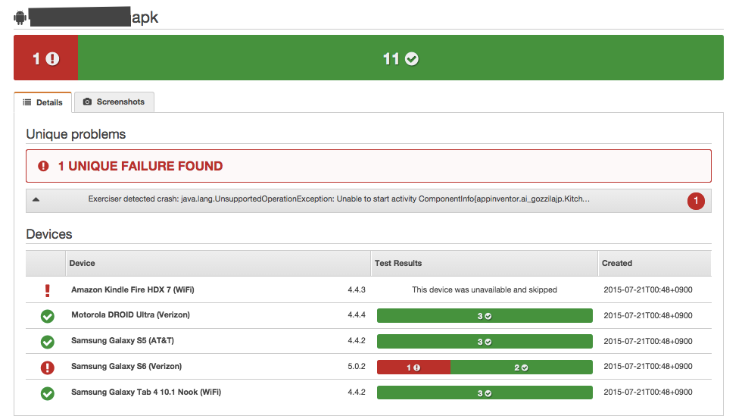This screenshot has height=416, width=745.
Task: Click the Unique problems heading
Action: click(76, 134)
